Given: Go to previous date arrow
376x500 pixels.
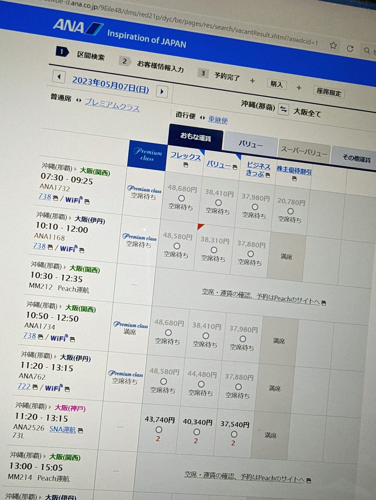Looking at the screenshot, I should pyautogui.click(x=59, y=77).
